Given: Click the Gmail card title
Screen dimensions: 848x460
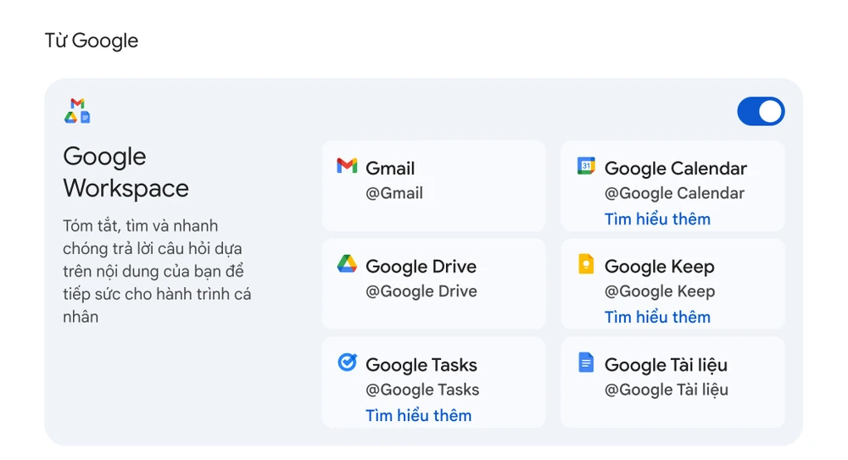Looking at the screenshot, I should click(390, 168).
